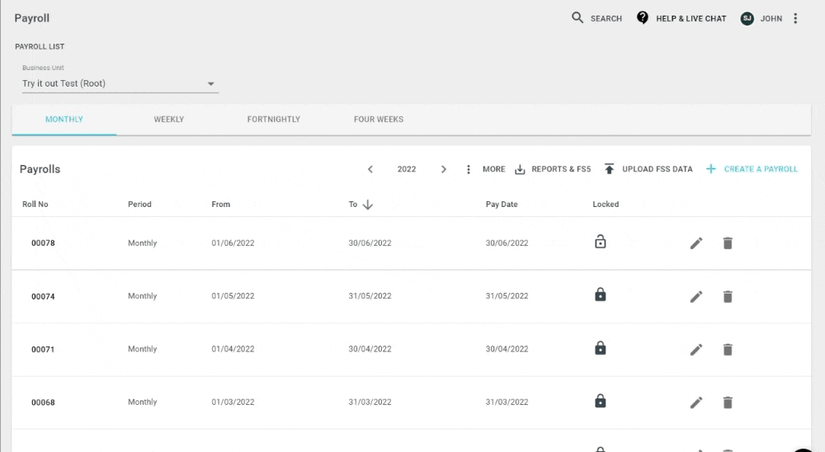Click UPLOAD FSS DATA label
The width and height of the screenshot is (825, 452).
point(658,169)
